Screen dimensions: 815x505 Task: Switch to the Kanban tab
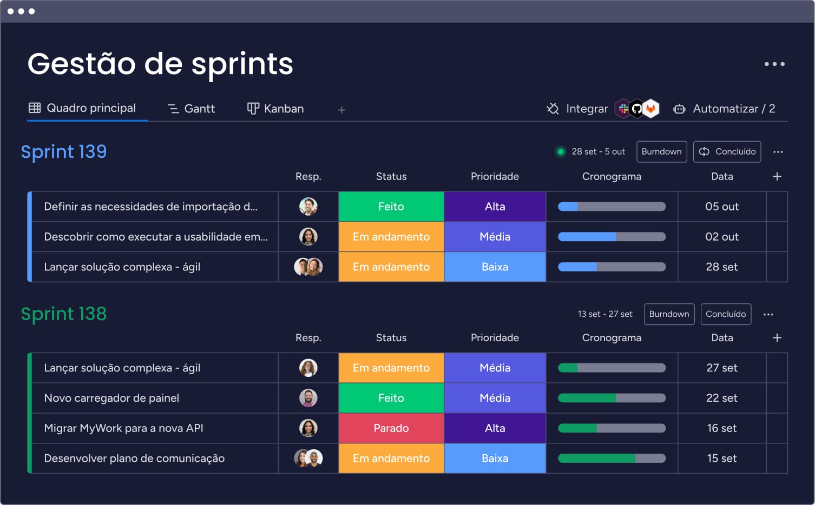275,109
